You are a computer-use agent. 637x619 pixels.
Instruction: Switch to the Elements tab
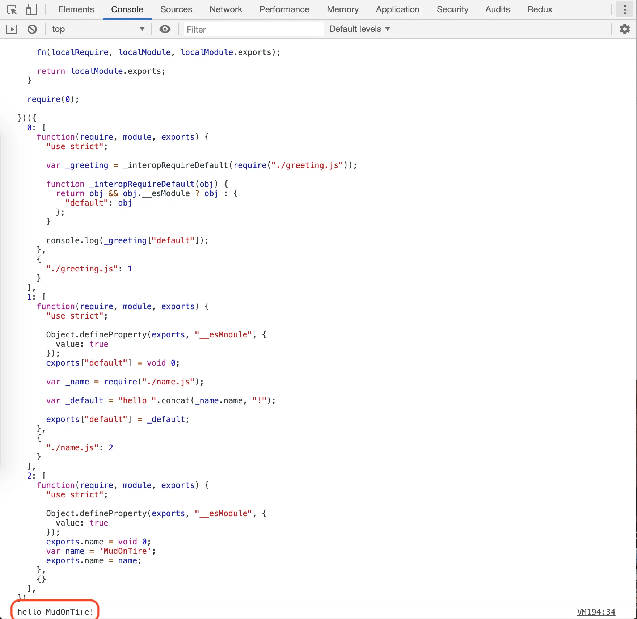click(76, 9)
